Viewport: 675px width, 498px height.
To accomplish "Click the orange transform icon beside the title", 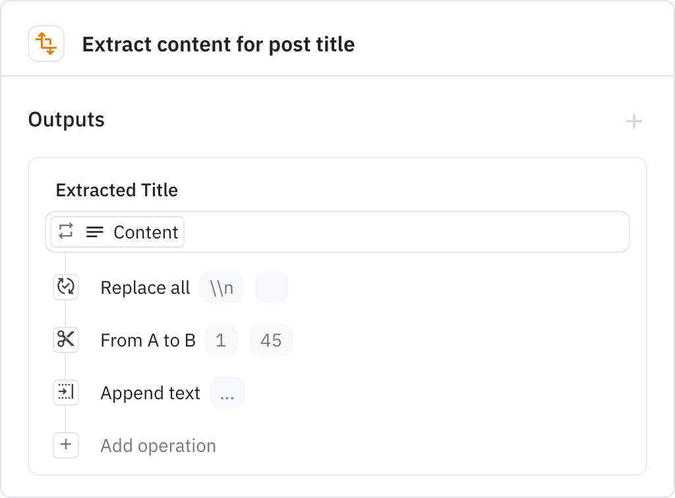I will click(x=46, y=43).
